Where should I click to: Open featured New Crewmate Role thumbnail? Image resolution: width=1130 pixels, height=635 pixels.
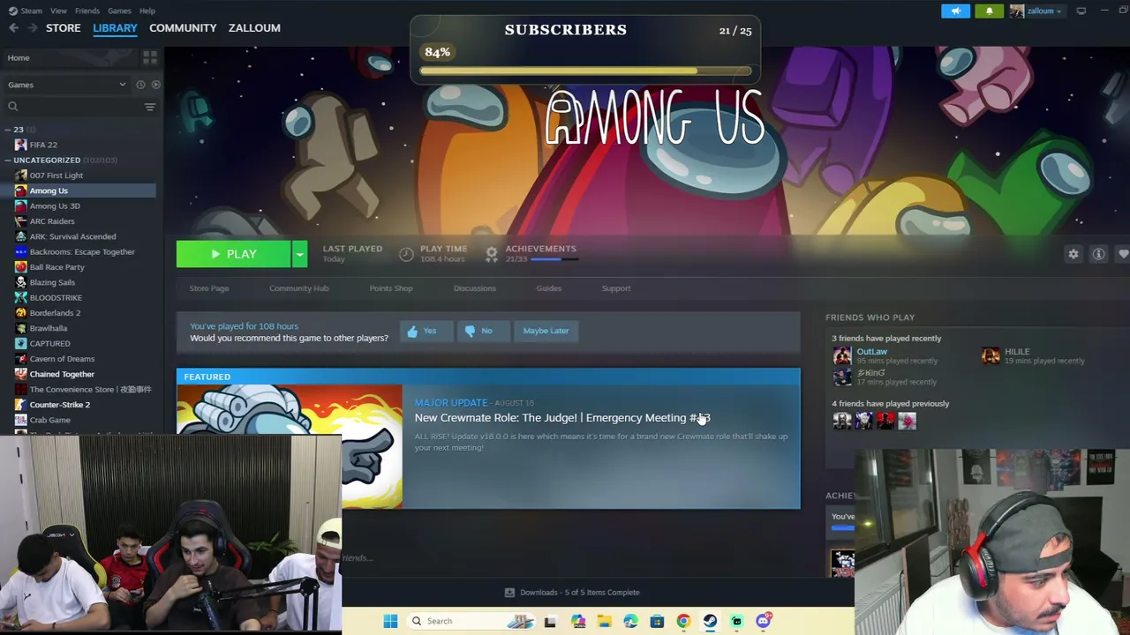tap(290, 446)
